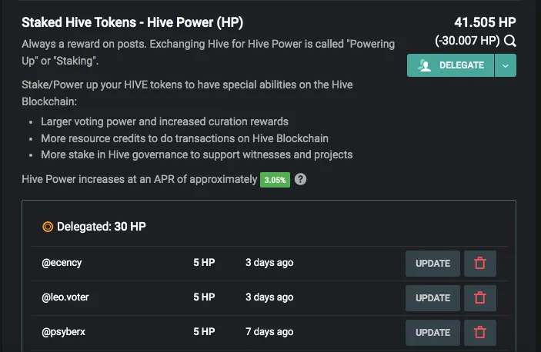Screen dimensions: 541x352
Task: Click the (-30.007 HP) delegated amount text
Action: coord(467,41)
